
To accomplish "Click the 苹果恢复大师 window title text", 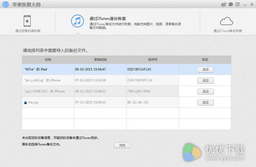I will coord(26,5).
